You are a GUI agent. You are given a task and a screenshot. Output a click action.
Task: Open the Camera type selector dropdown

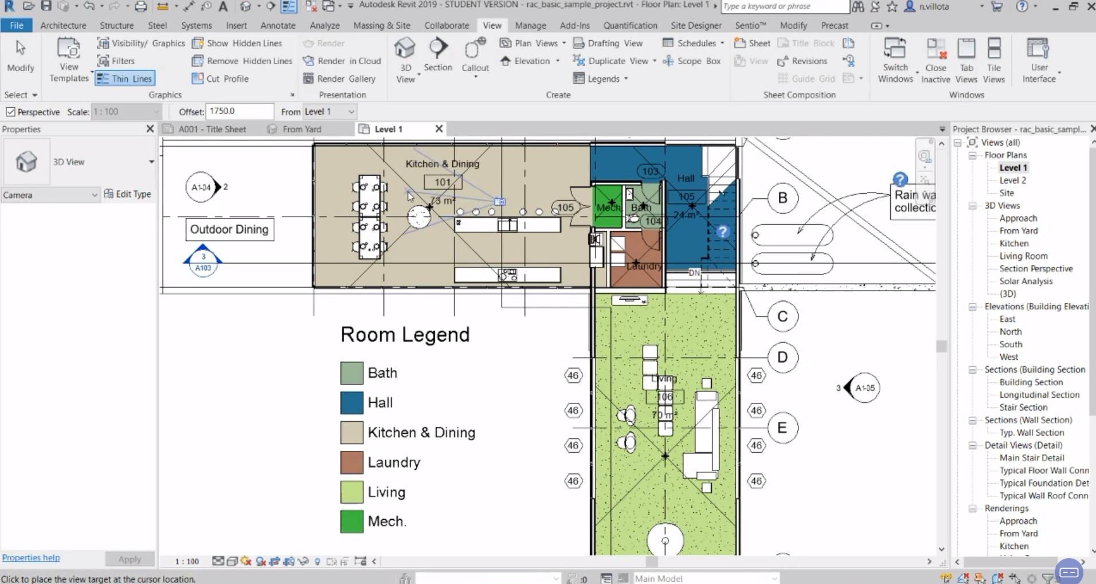pyautogui.click(x=50, y=195)
